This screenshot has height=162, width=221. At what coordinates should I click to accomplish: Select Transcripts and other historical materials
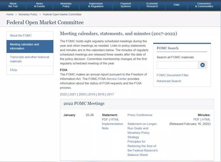(x=30, y=59)
